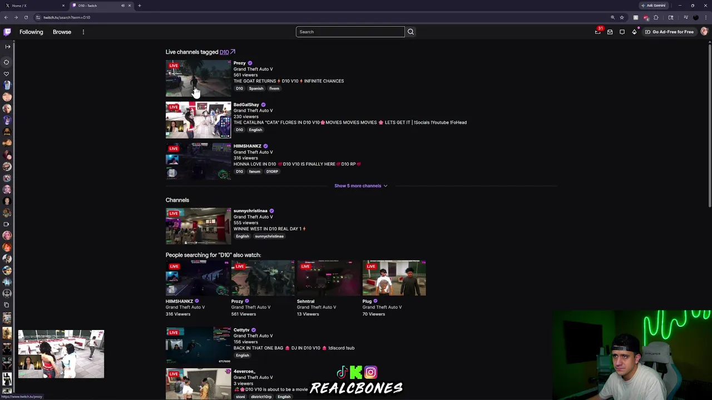Expand the left sidebar arrow icon

point(7,46)
